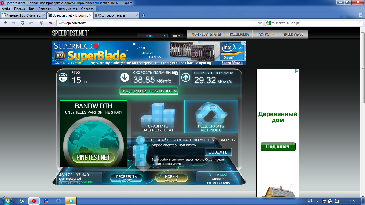Click Learn More link on banner

232,63
